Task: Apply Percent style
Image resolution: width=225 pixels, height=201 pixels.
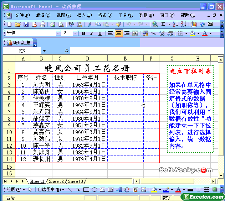Action: [154, 33]
